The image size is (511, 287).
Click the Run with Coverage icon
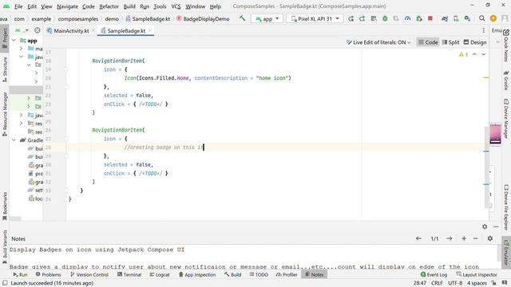click(x=396, y=18)
